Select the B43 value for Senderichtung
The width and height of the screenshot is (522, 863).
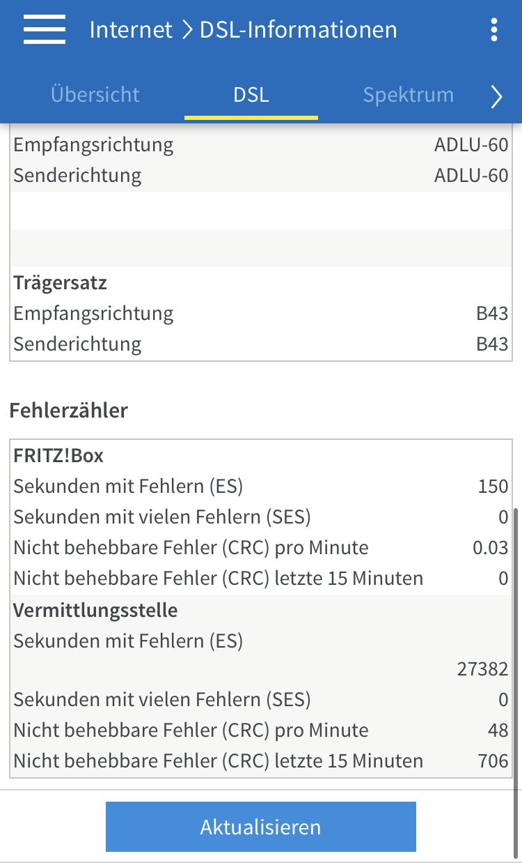492,344
